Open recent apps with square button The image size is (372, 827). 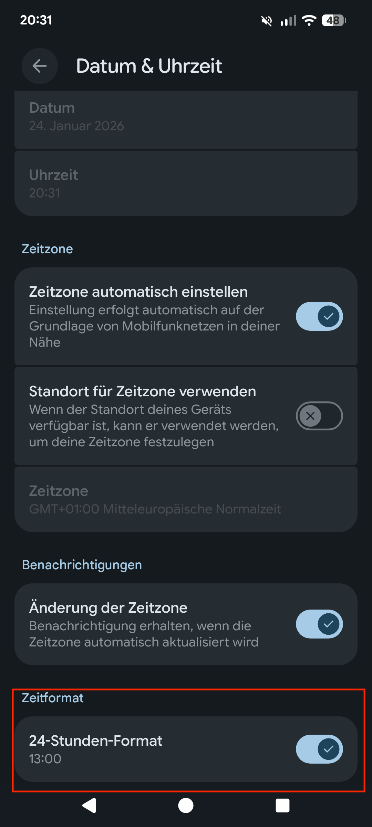(282, 806)
